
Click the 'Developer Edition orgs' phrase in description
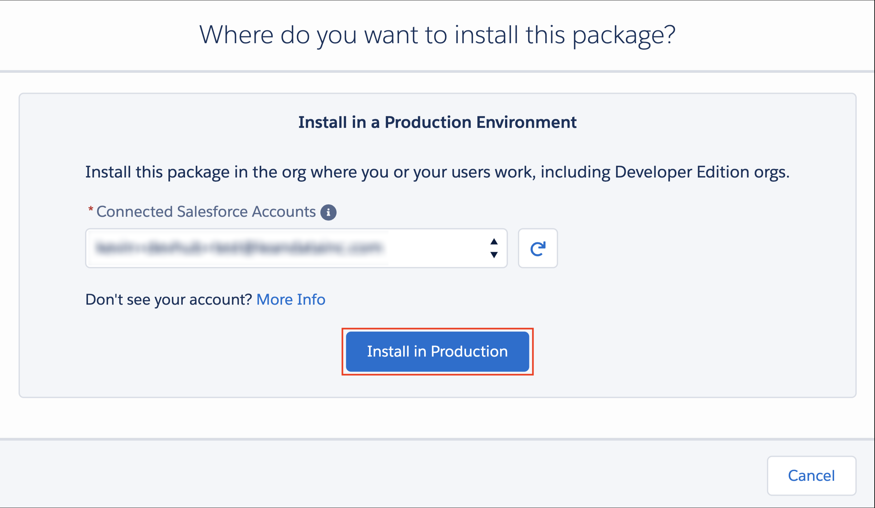pyautogui.click(x=701, y=172)
